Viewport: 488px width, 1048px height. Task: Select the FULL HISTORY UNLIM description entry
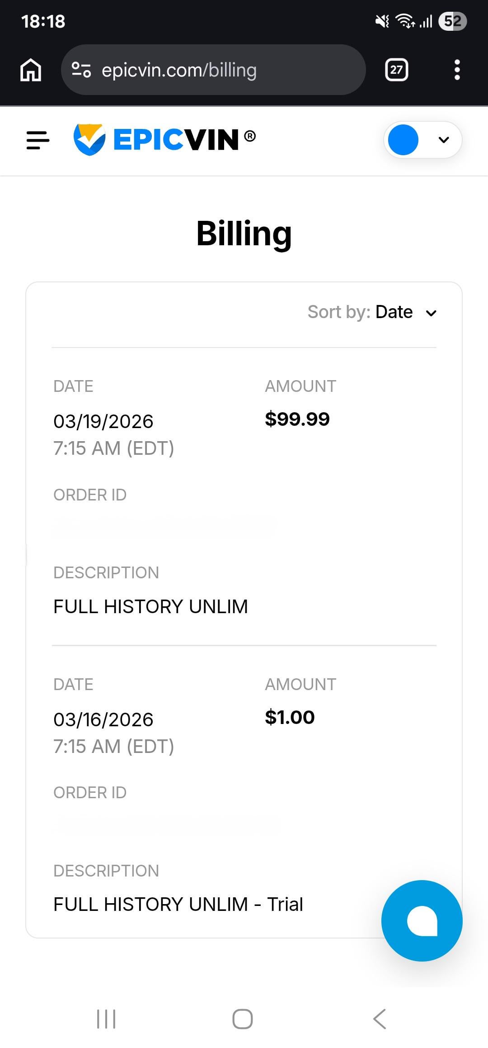coord(150,606)
